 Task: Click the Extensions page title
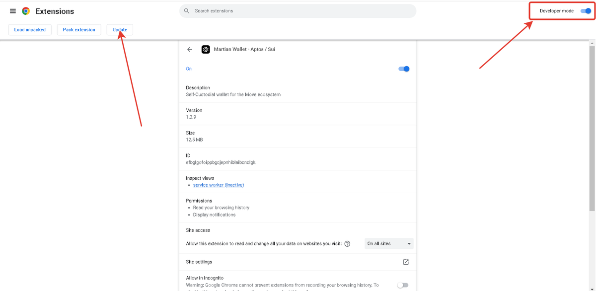(55, 11)
